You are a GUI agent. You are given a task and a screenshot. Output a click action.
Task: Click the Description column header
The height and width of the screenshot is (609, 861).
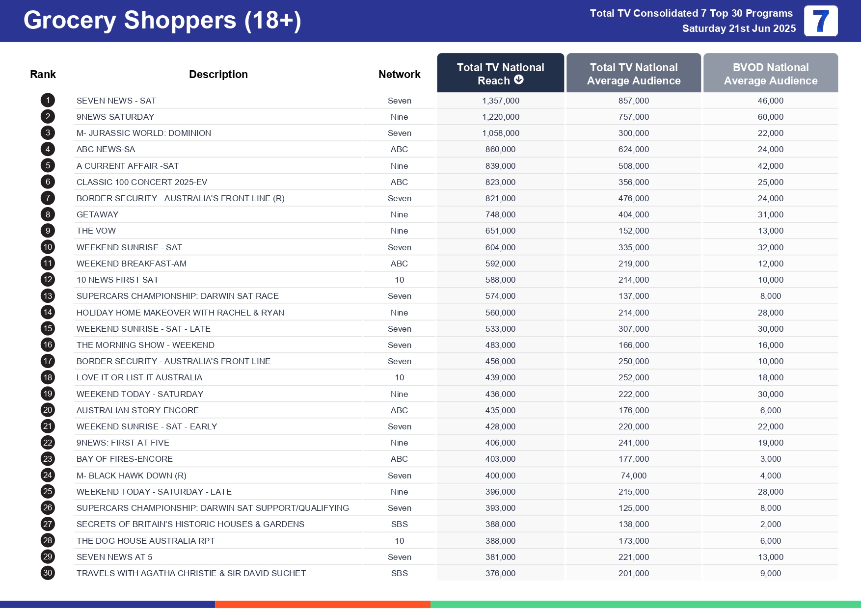click(218, 75)
